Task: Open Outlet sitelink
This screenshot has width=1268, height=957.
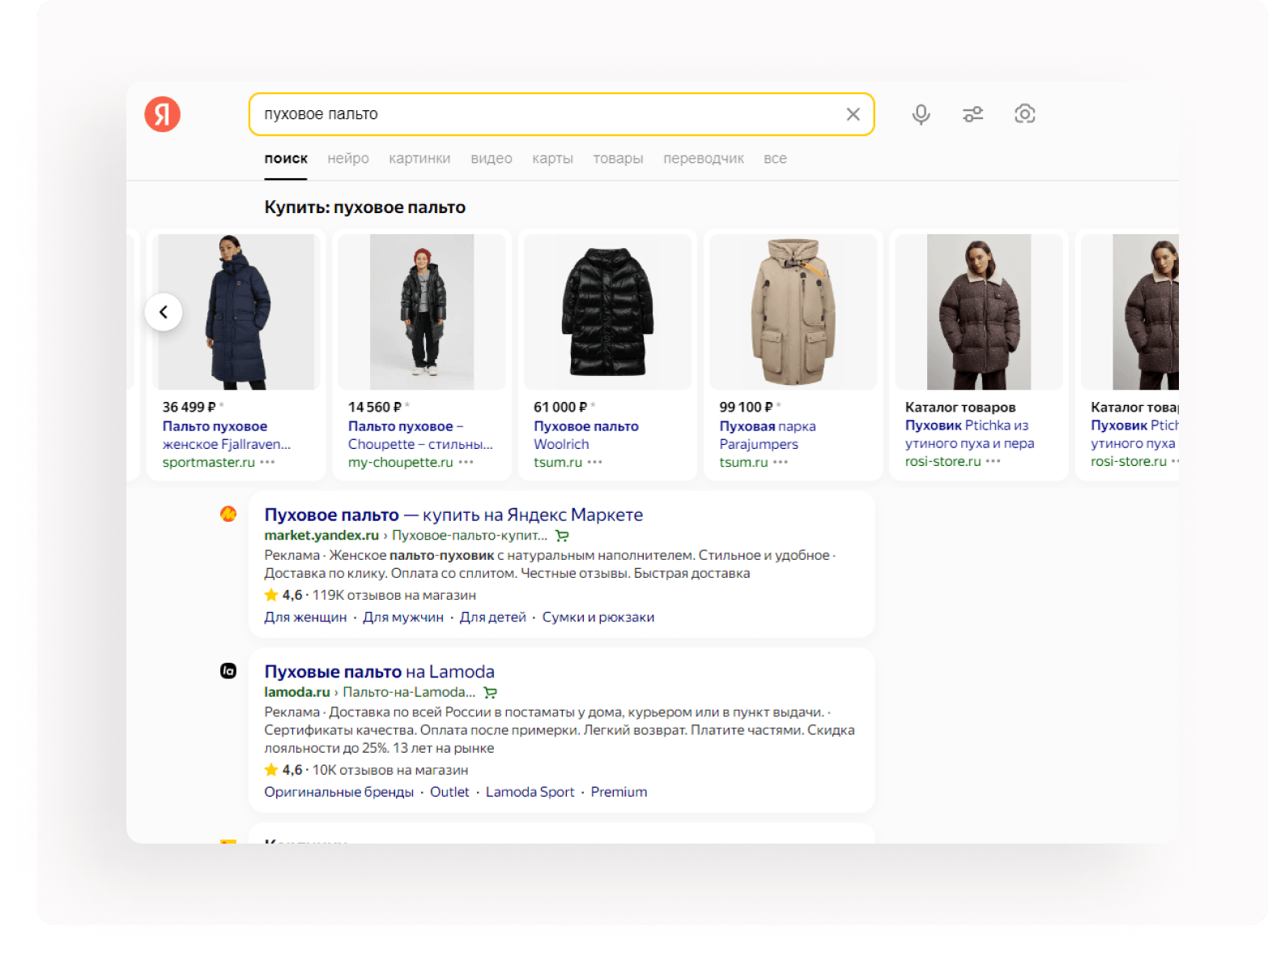Action: click(x=449, y=793)
